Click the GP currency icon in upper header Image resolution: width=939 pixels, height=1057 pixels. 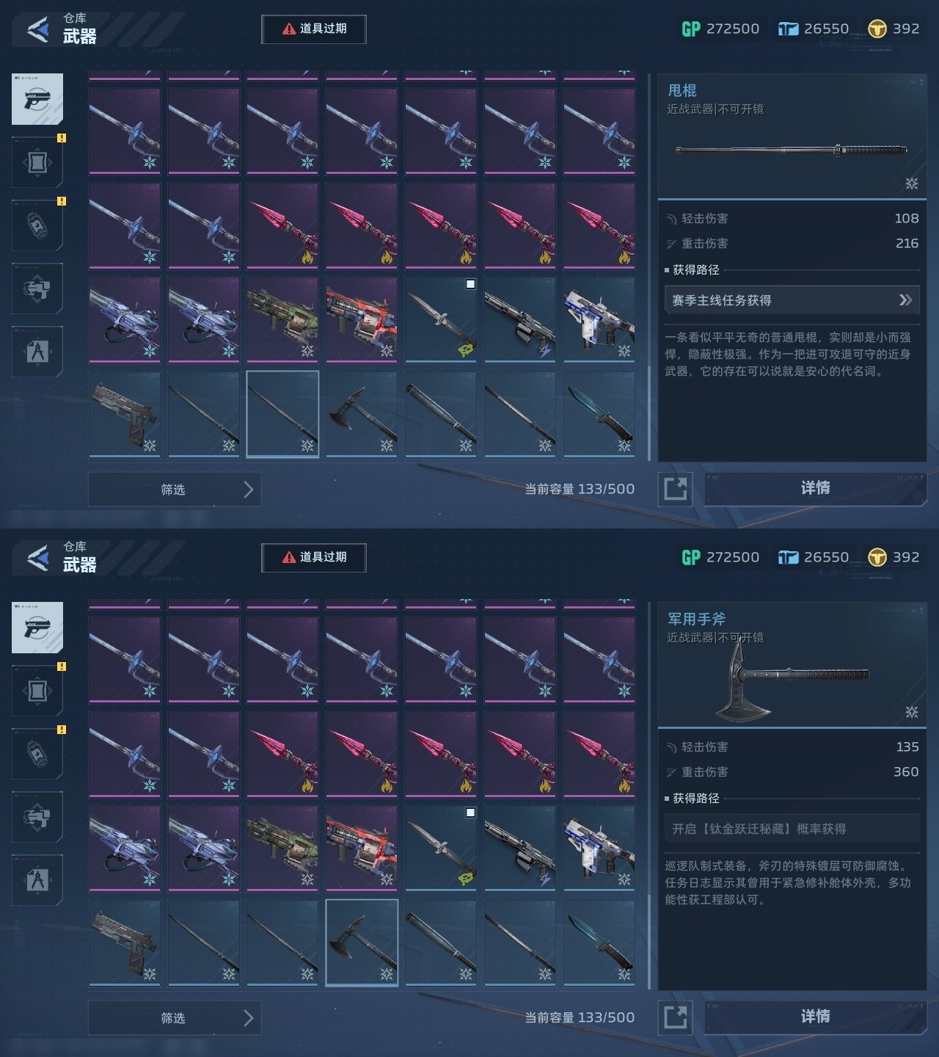691,29
